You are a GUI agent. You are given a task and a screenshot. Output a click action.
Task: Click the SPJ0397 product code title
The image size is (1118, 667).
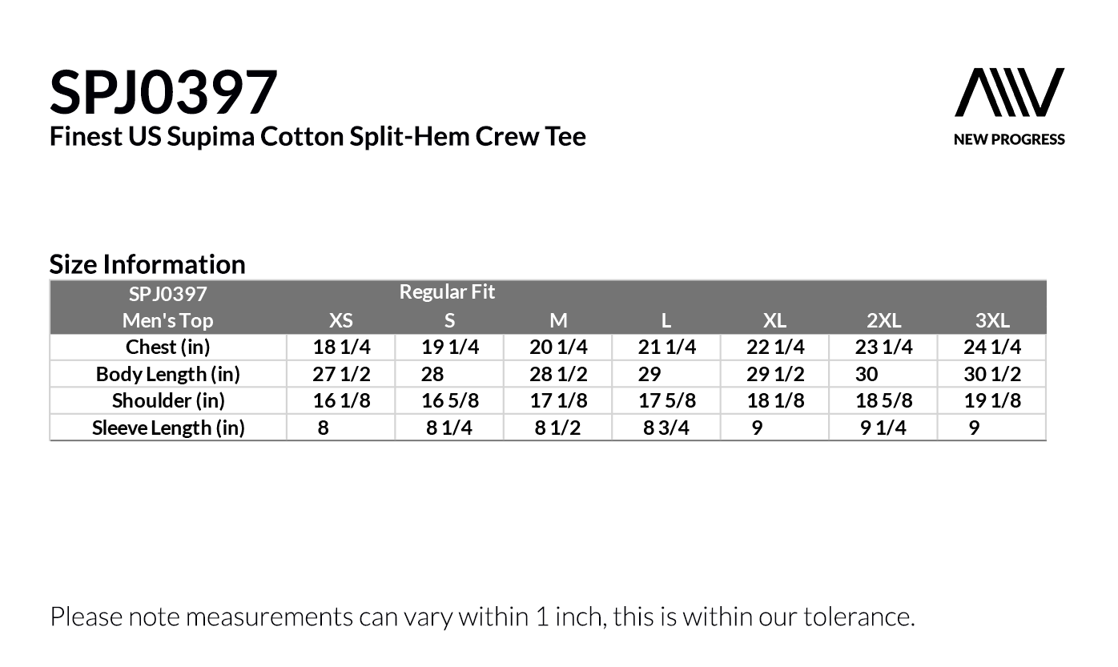click(x=163, y=92)
